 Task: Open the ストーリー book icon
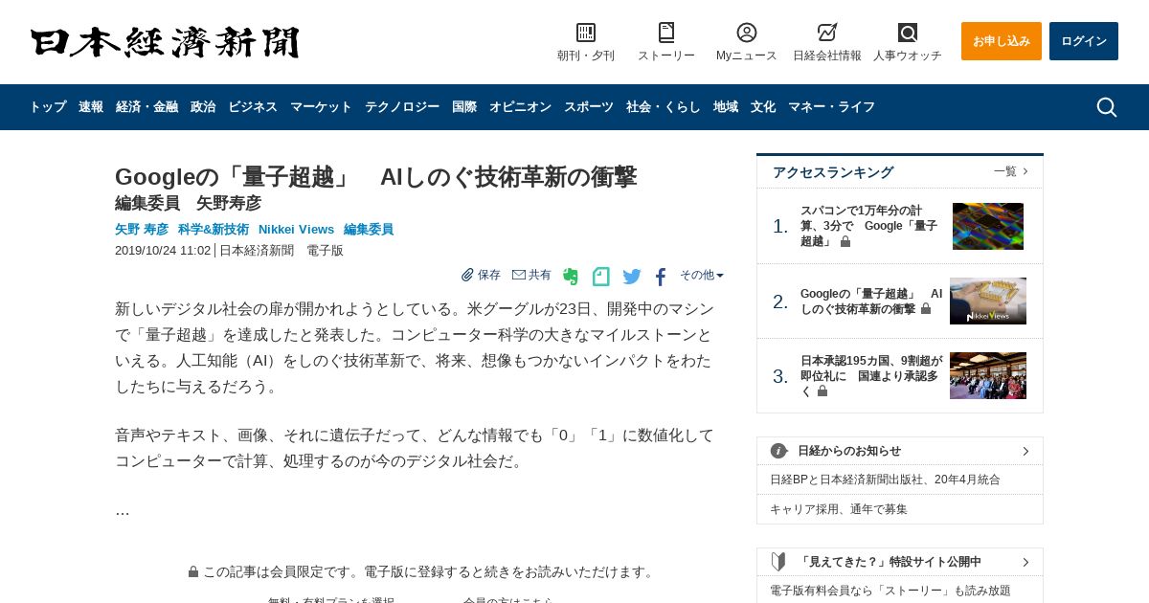(x=666, y=33)
